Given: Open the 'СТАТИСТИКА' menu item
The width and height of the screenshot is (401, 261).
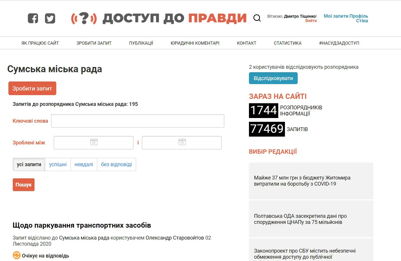Looking at the screenshot, I should pyautogui.click(x=288, y=43).
